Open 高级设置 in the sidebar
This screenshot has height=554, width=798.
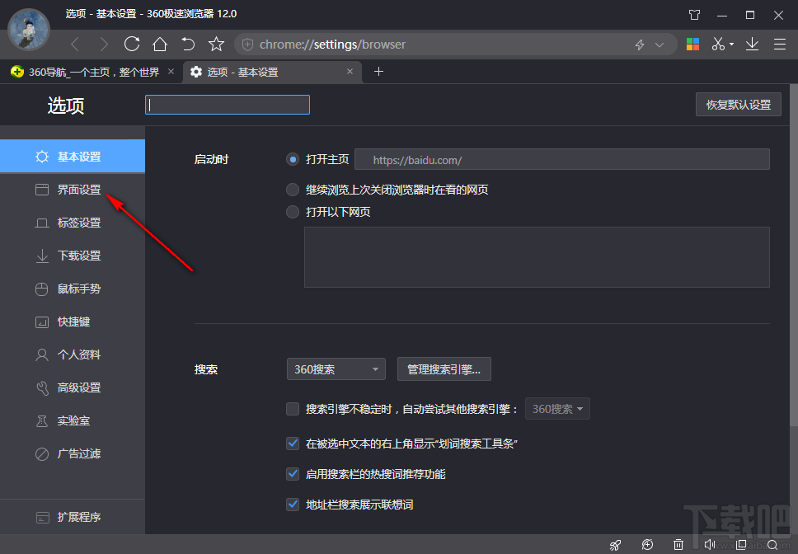[73, 387]
